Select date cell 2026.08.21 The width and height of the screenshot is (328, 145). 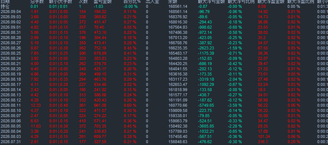[x=11, y=64]
